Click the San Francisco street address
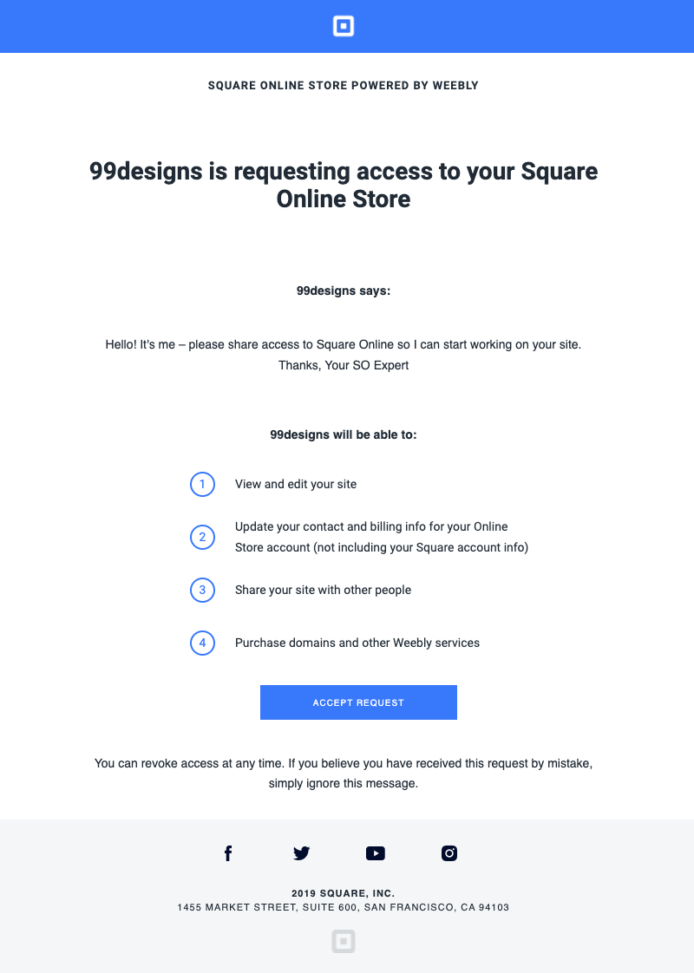This screenshot has width=694, height=973. 344,907
